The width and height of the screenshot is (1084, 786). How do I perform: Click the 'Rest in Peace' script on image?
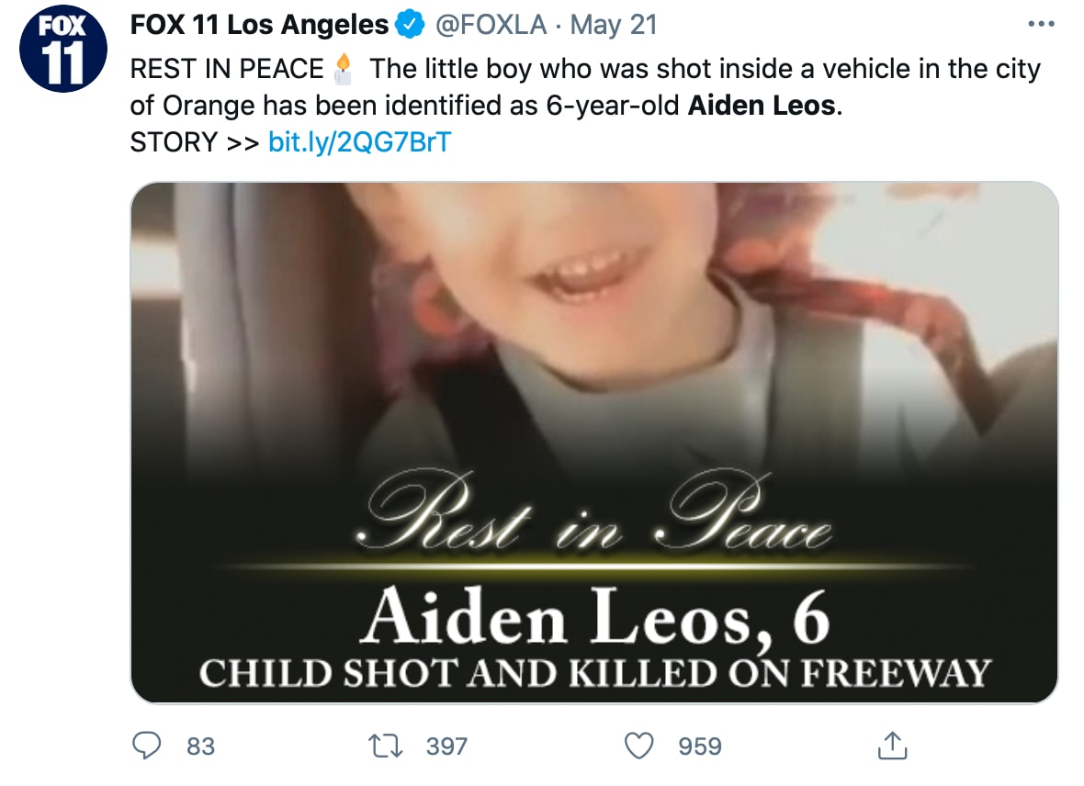(x=594, y=512)
